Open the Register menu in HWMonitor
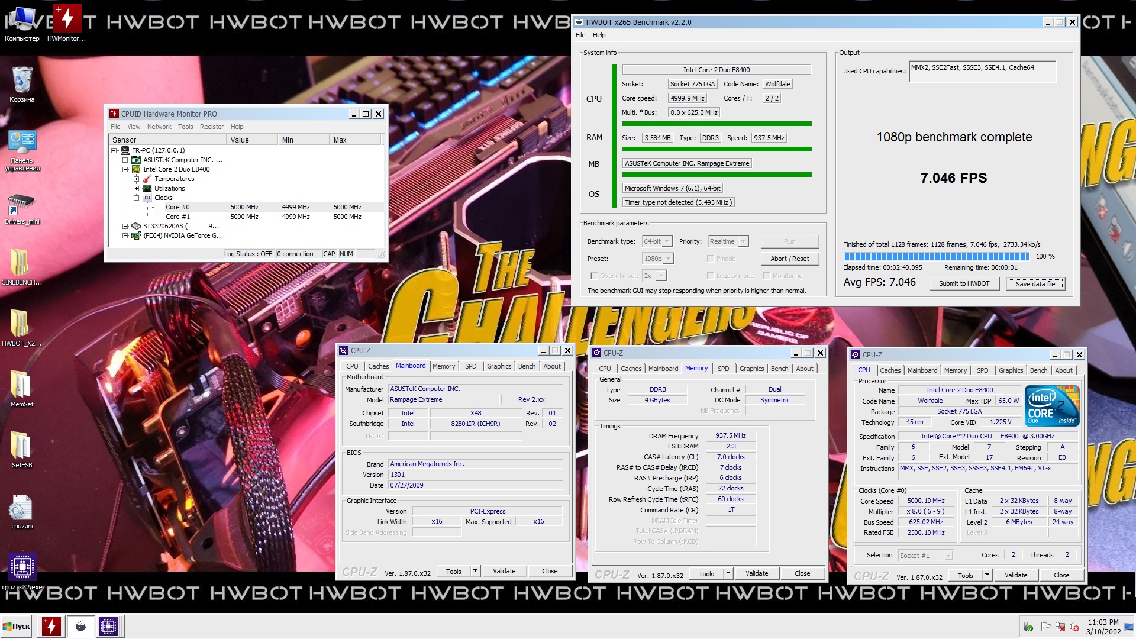Image resolution: width=1136 pixels, height=639 pixels. 211,127
